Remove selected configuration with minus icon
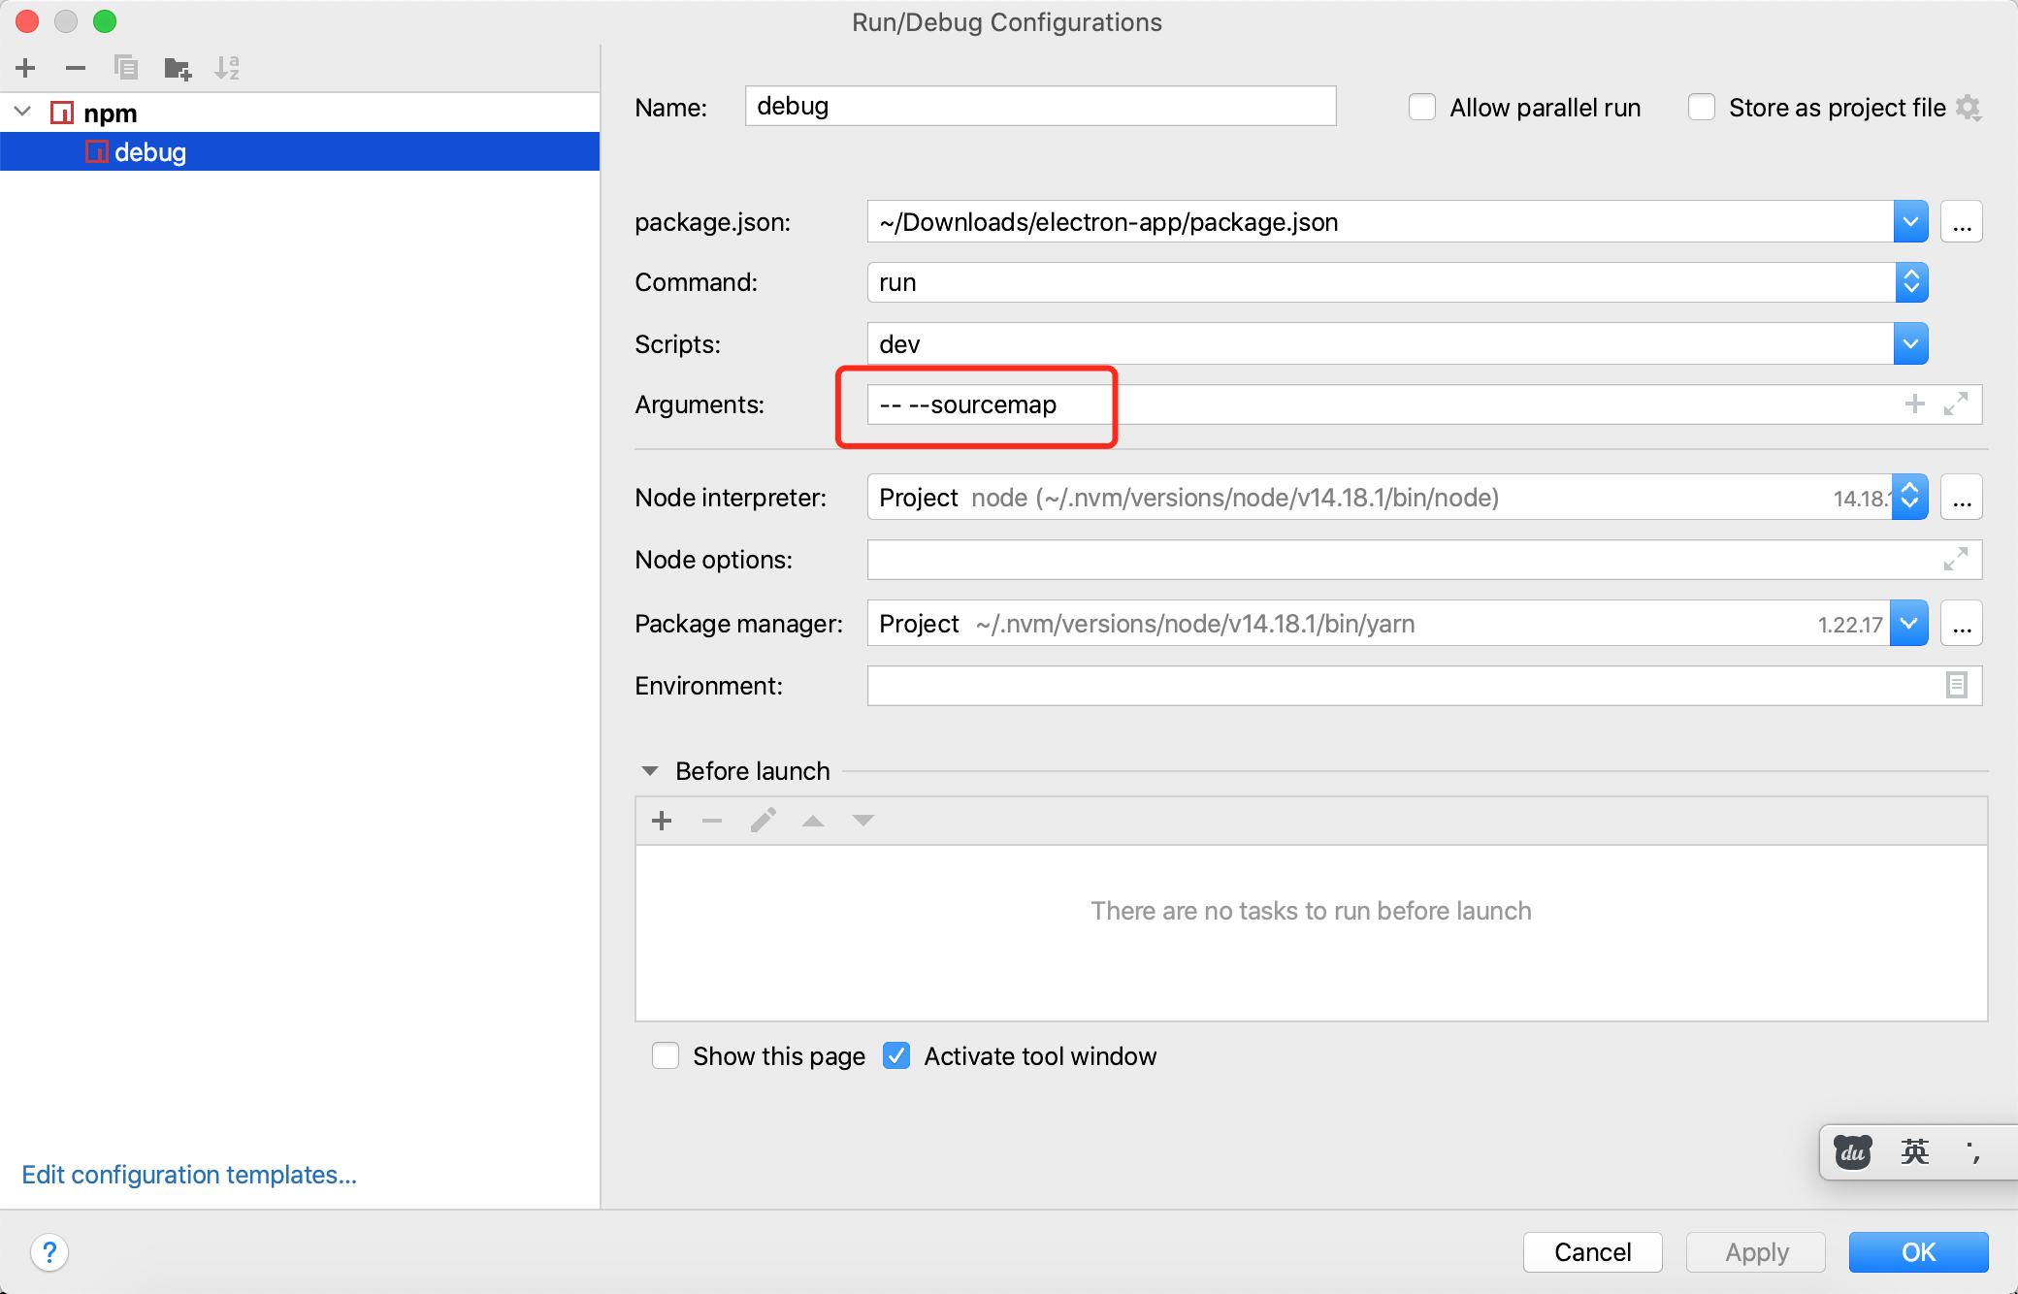The width and height of the screenshot is (2018, 1294). [76, 68]
